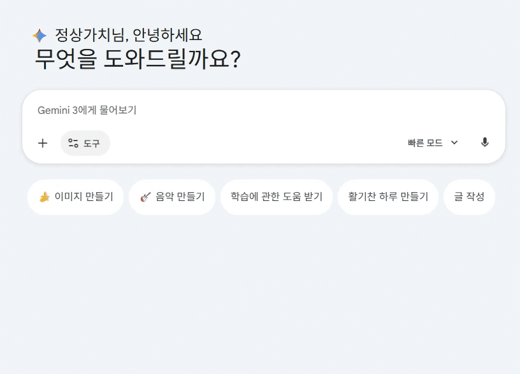
Task: Open the 글 작성 writing suggestion
Action: pos(469,197)
